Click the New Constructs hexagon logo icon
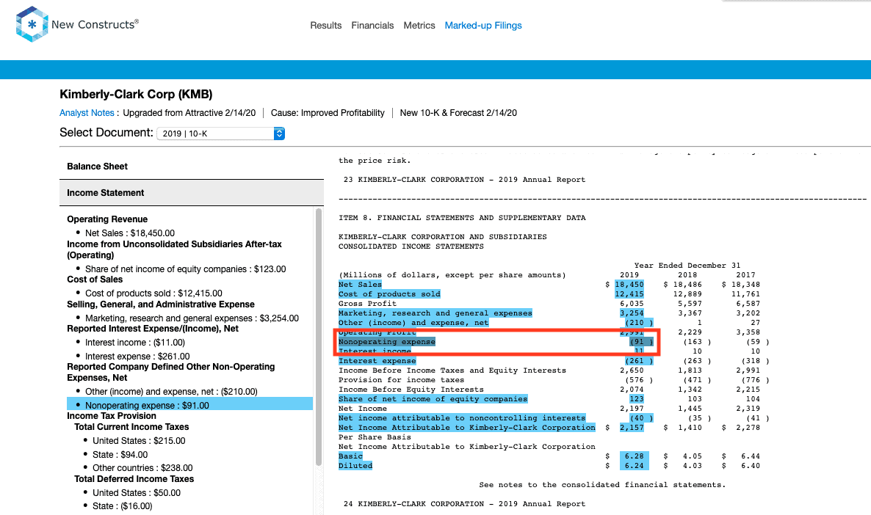Viewport: 871px width, 515px height. tap(32, 24)
